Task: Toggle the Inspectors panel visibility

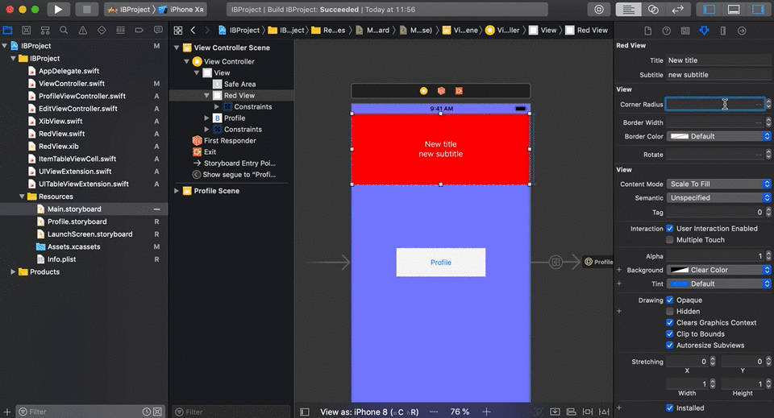Action: pyautogui.click(x=758, y=10)
